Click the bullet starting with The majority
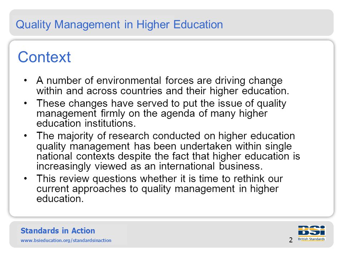Screen dimensions: 343x257 click(x=168, y=151)
